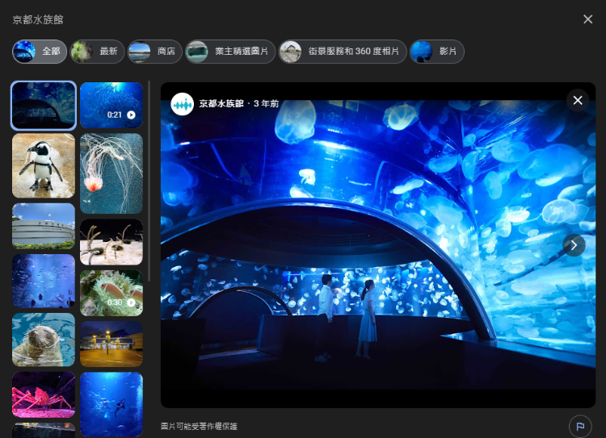The width and height of the screenshot is (606, 438).
Task: Select the 全部 category tab
Action: click(x=39, y=52)
